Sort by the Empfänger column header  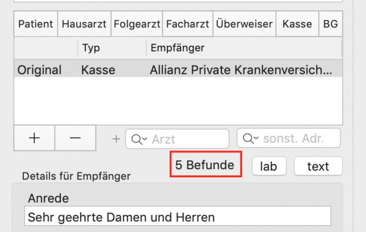click(x=244, y=48)
